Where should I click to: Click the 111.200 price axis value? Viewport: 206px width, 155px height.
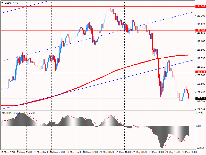coord(201,16)
